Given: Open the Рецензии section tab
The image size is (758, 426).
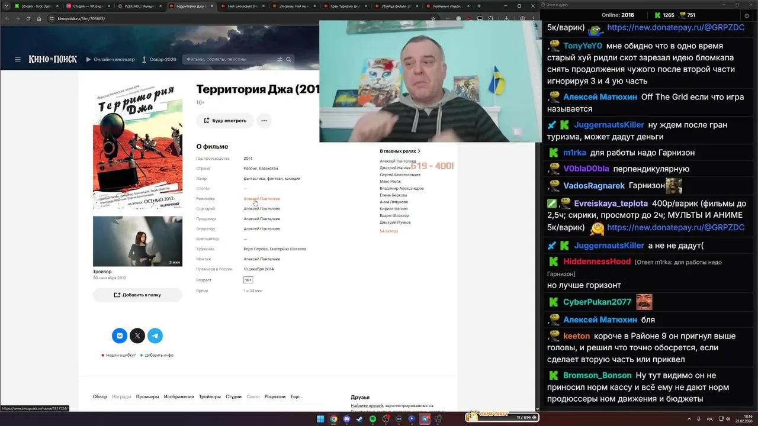Looking at the screenshot, I should (275, 396).
